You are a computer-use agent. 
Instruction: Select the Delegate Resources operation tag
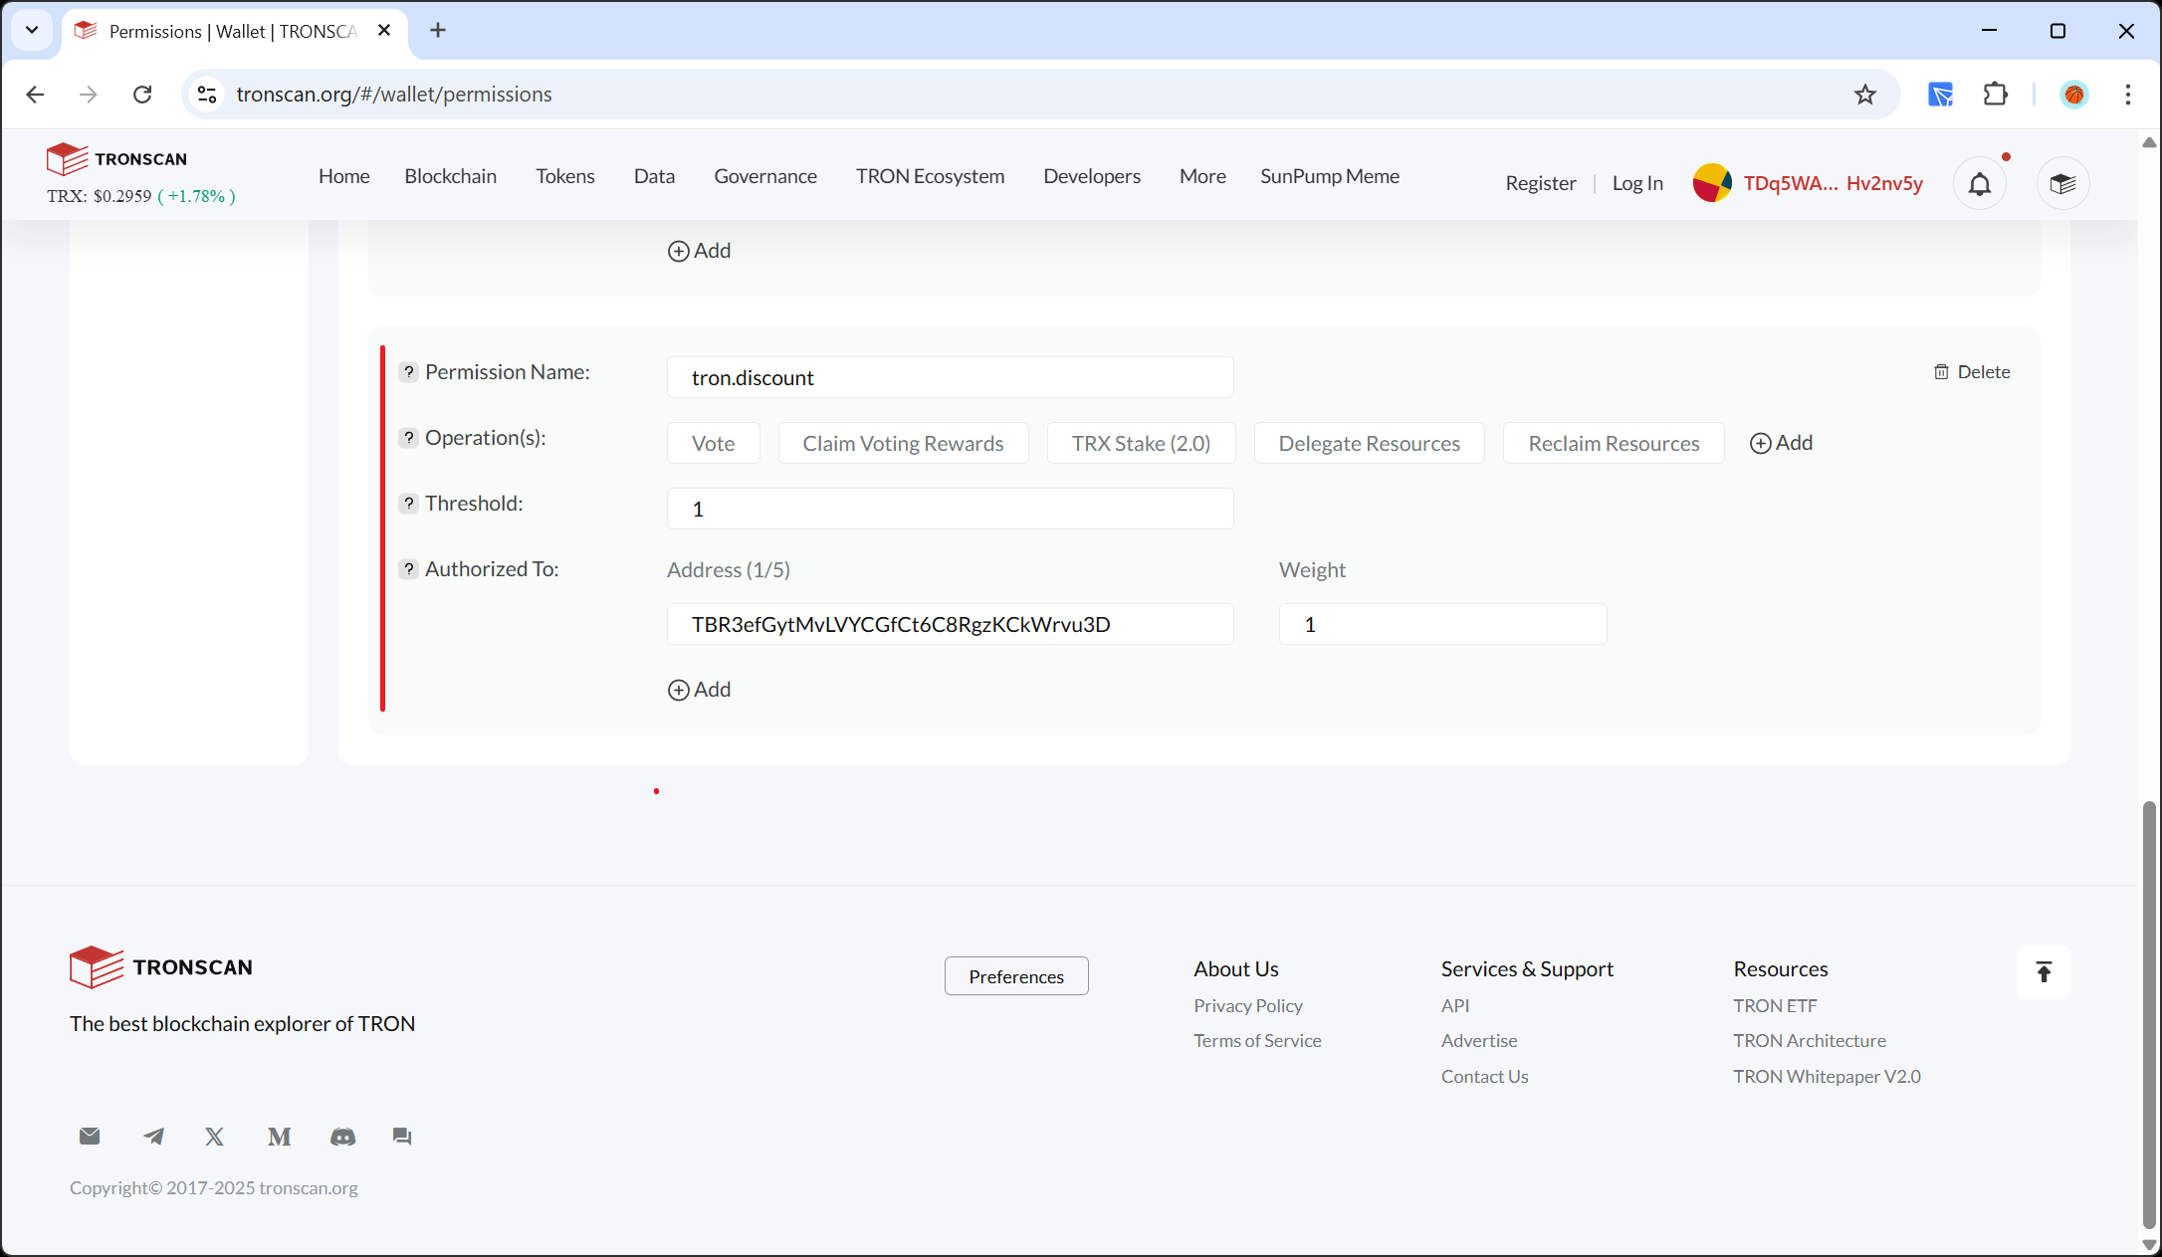[x=1370, y=443]
